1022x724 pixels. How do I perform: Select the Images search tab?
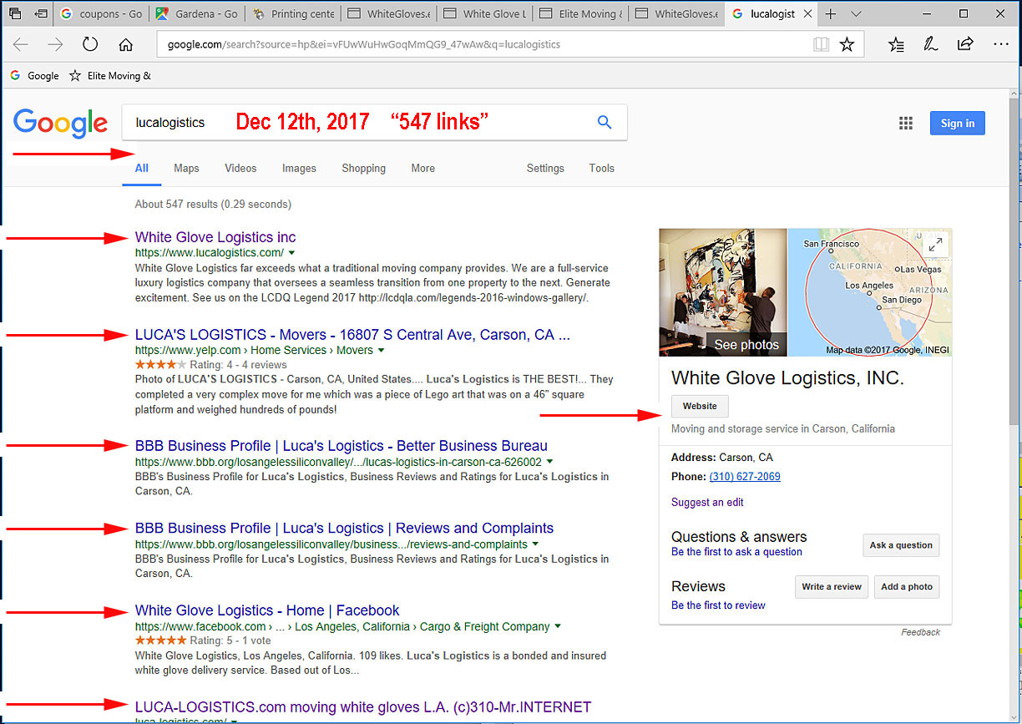(299, 168)
